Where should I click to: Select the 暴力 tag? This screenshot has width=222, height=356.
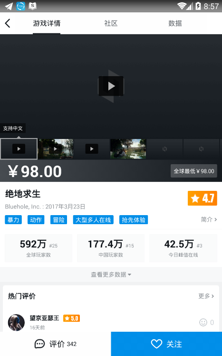13,220
